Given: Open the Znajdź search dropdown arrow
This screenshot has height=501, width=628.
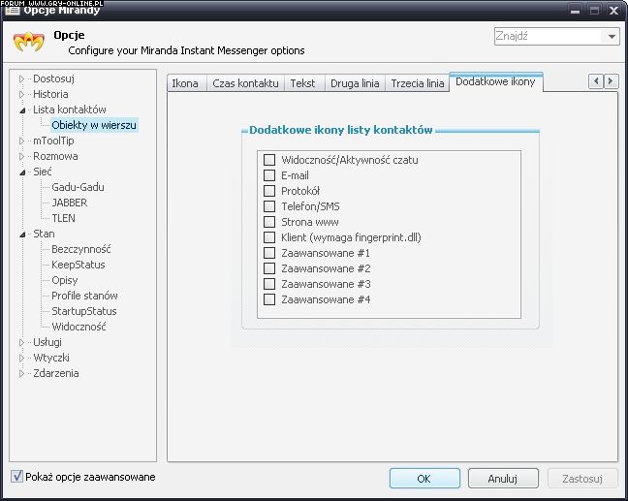Looking at the screenshot, I should pos(612,37).
